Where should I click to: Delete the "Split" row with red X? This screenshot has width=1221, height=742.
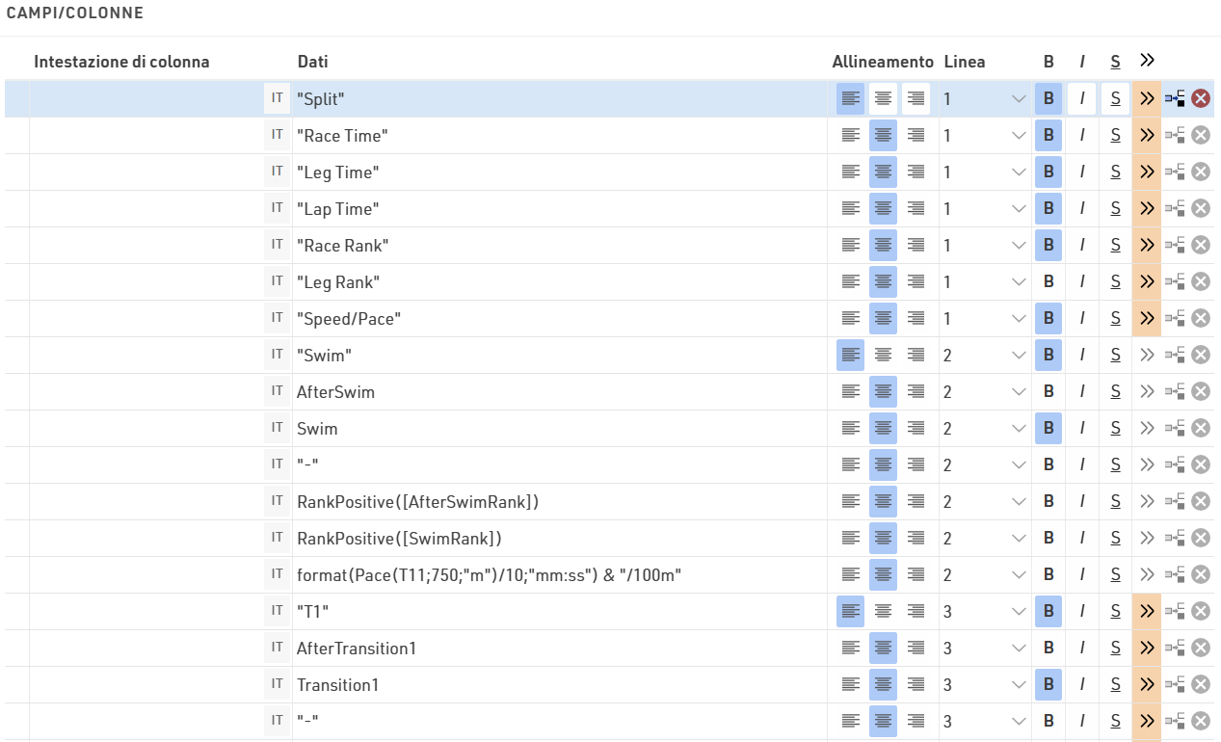1201,98
